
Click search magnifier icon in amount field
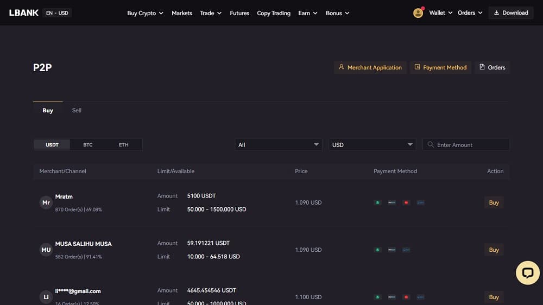[x=431, y=144]
